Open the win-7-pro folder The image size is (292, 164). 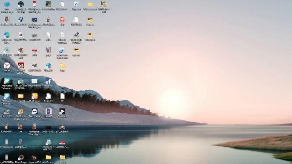coord(48,157)
